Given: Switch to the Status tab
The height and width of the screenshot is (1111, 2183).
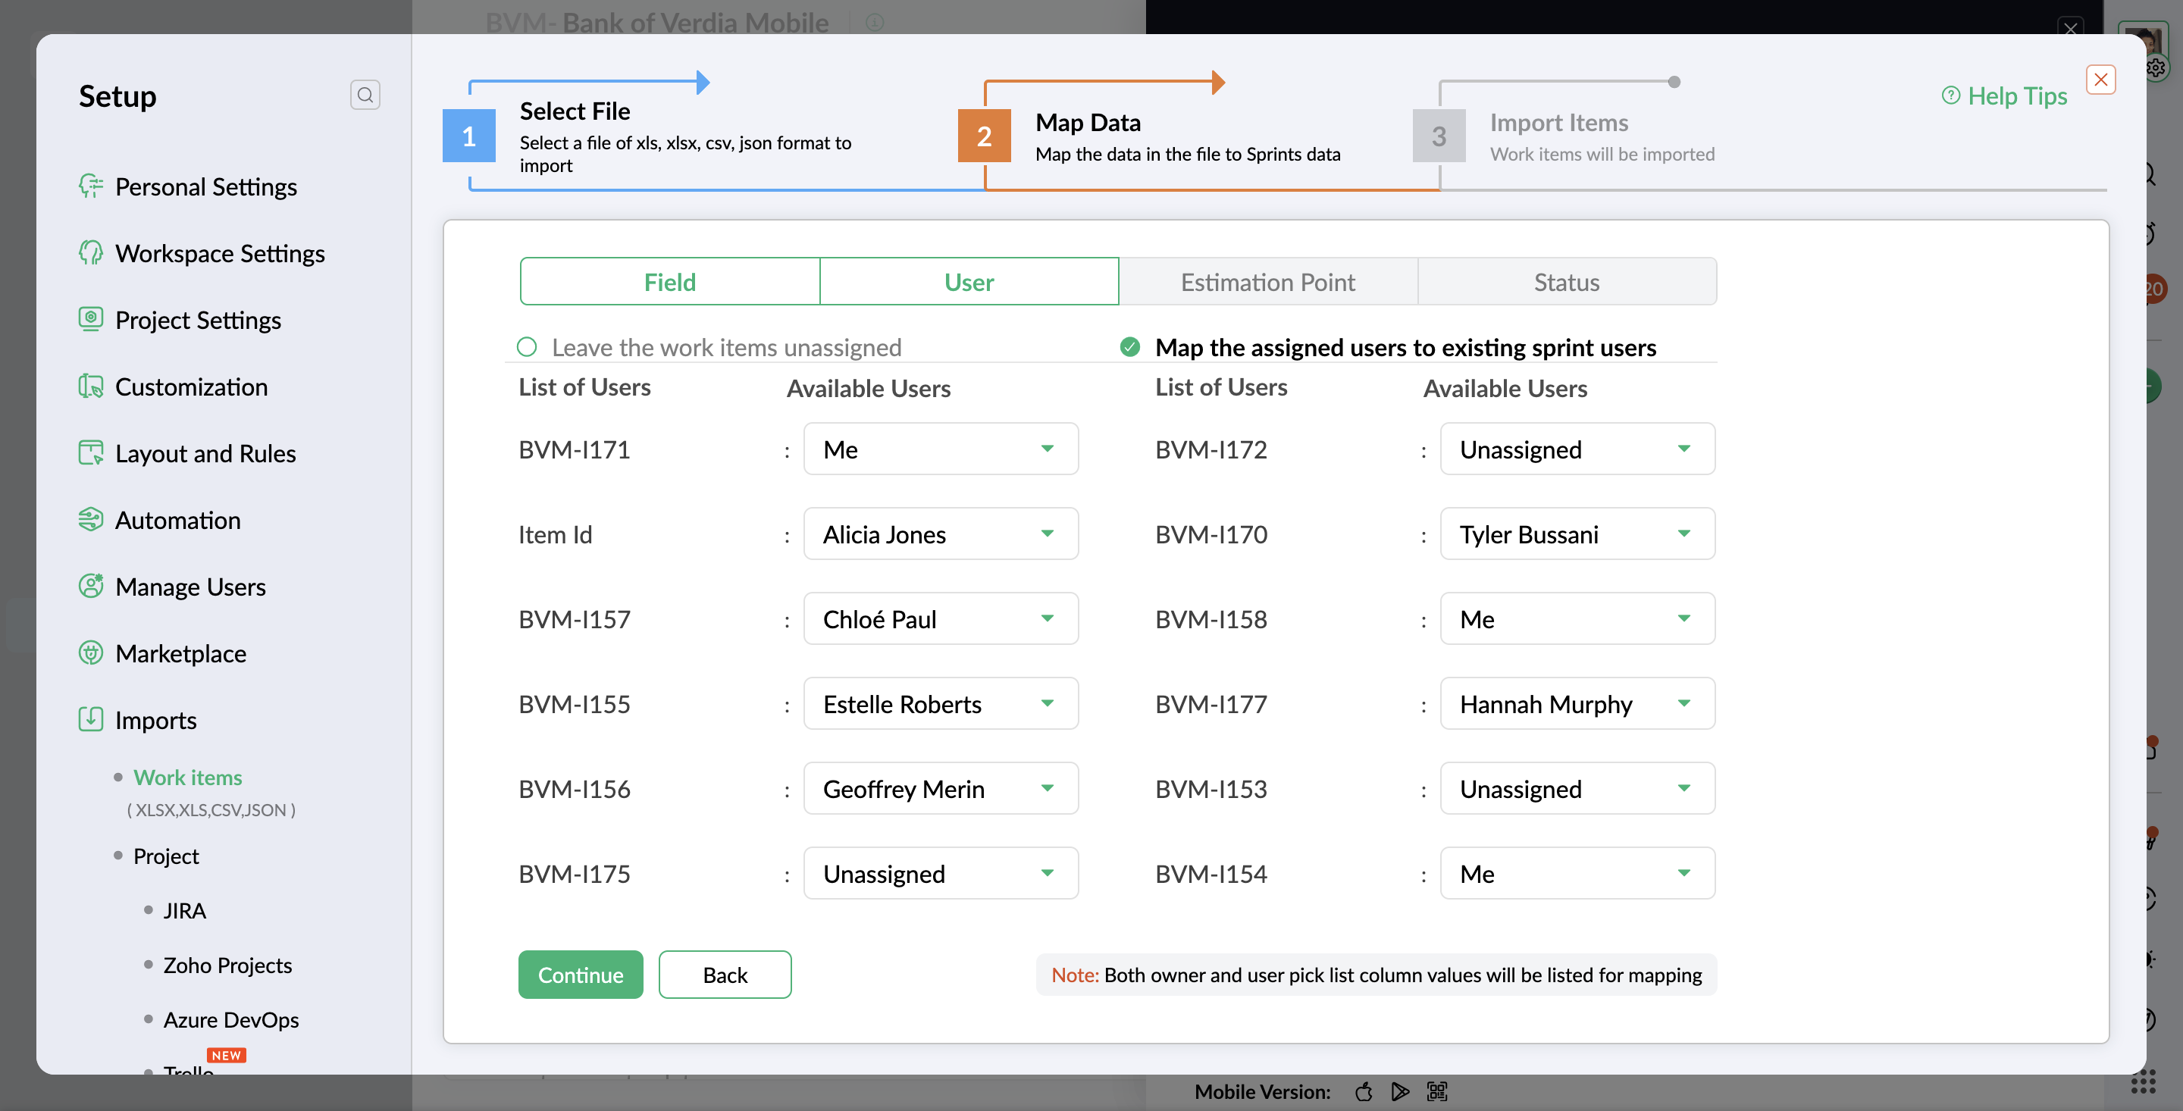Looking at the screenshot, I should (1566, 281).
